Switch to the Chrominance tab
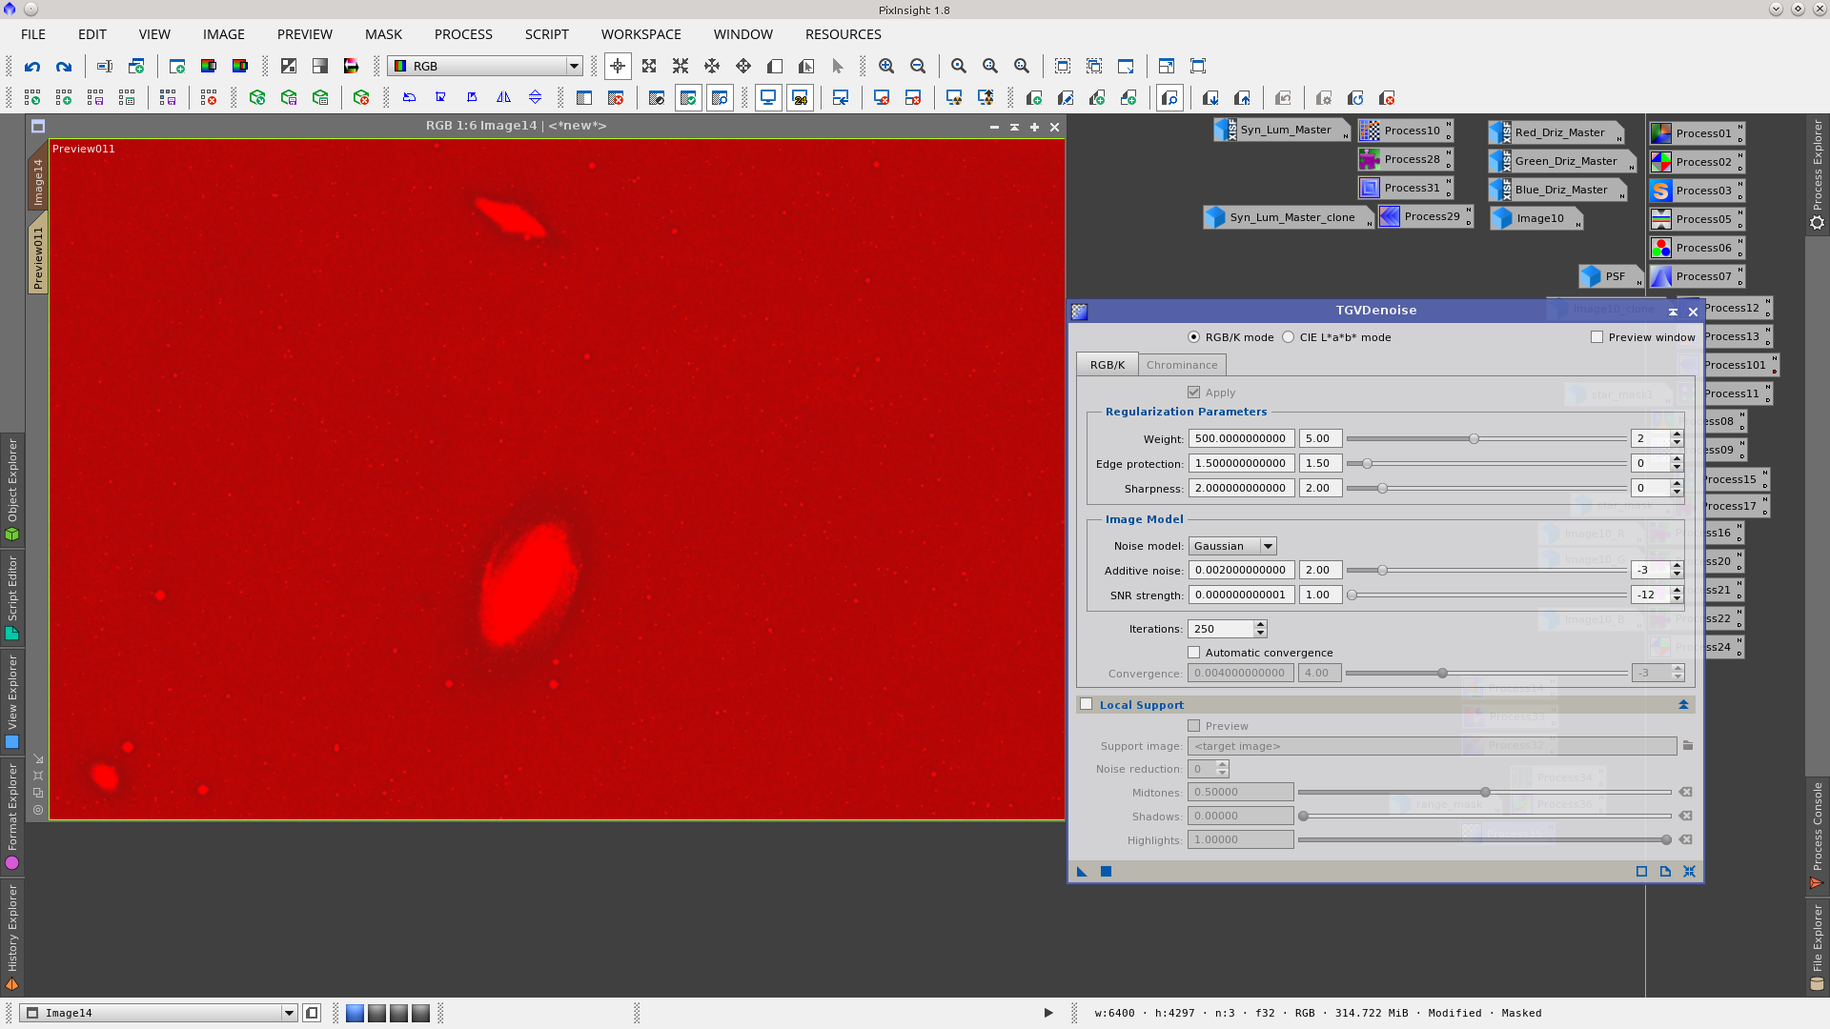 [x=1182, y=365]
